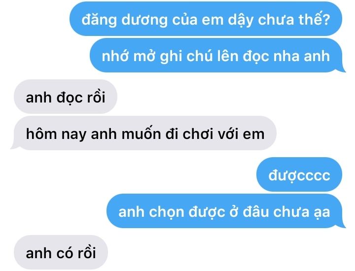Select the message "hôm nay anh muốn đi chơi với em"
The width and height of the screenshot is (355, 271).
point(144,134)
